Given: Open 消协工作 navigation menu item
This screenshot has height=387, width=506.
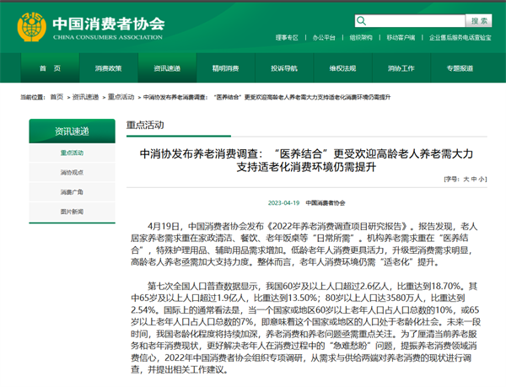Looking at the screenshot, I should [x=401, y=68].
